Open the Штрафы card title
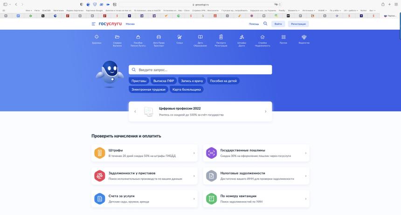The image size is (401, 215). (x=116, y=150)
